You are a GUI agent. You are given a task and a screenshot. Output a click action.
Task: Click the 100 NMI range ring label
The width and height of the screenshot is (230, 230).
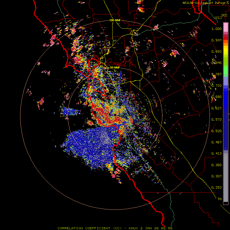tap(115, 20)
